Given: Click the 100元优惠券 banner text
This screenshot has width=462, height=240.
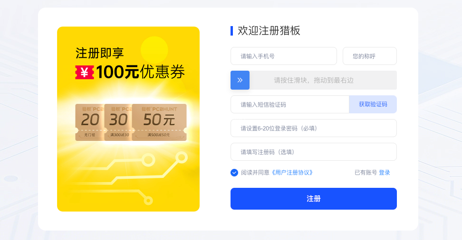Looking at the screenshot, I should coord(140,72).
